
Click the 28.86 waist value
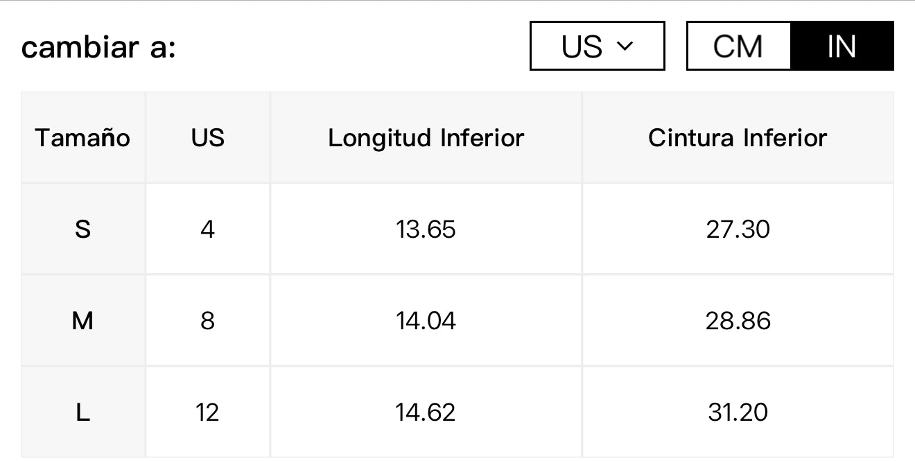coord(738,320)
